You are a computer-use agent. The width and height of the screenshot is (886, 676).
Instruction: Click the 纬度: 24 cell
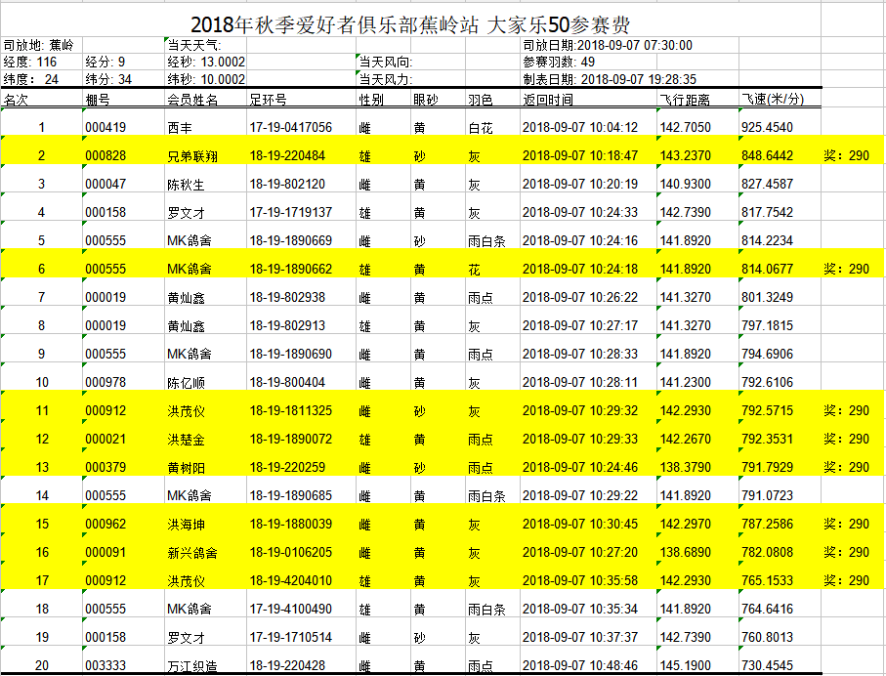30,79
